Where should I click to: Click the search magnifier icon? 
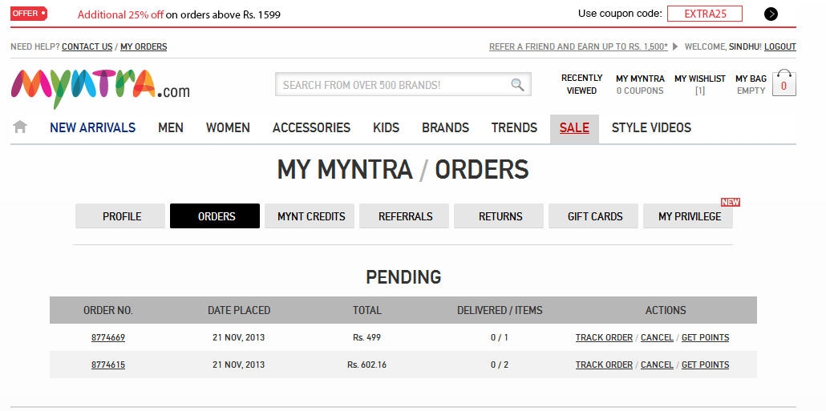tap(517, 85)
